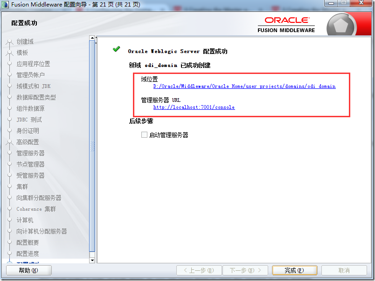Viewport: 375px width, 281px height.
Task: Click the 取消 cancel button
Action: [x=344, y=270]
